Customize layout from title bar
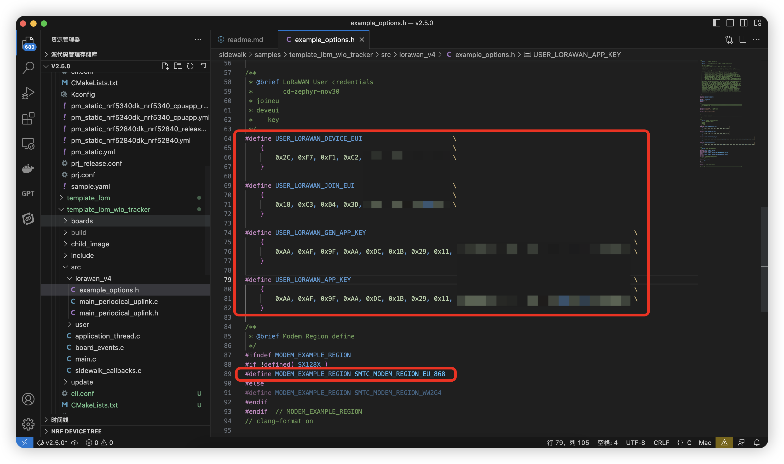Screen dimensions: 784x464 757,23
